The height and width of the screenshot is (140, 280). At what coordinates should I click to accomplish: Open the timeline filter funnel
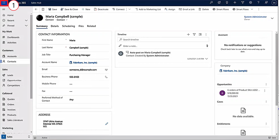coord(194,34)
